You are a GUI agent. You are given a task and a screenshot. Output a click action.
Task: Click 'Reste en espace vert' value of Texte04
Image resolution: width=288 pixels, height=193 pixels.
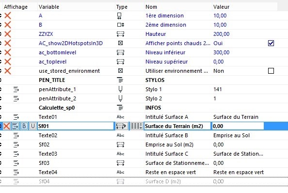[239, 172]
